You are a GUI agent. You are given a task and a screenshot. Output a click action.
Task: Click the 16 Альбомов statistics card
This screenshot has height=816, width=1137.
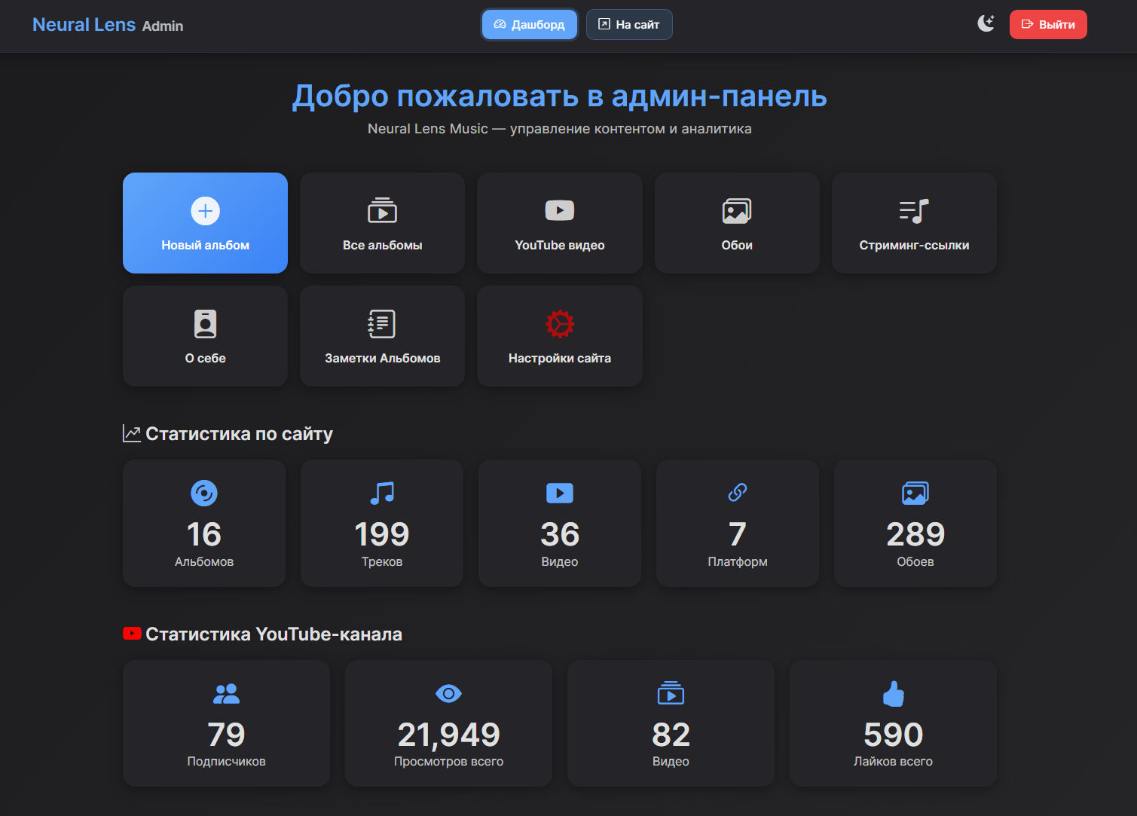(204, 523)
